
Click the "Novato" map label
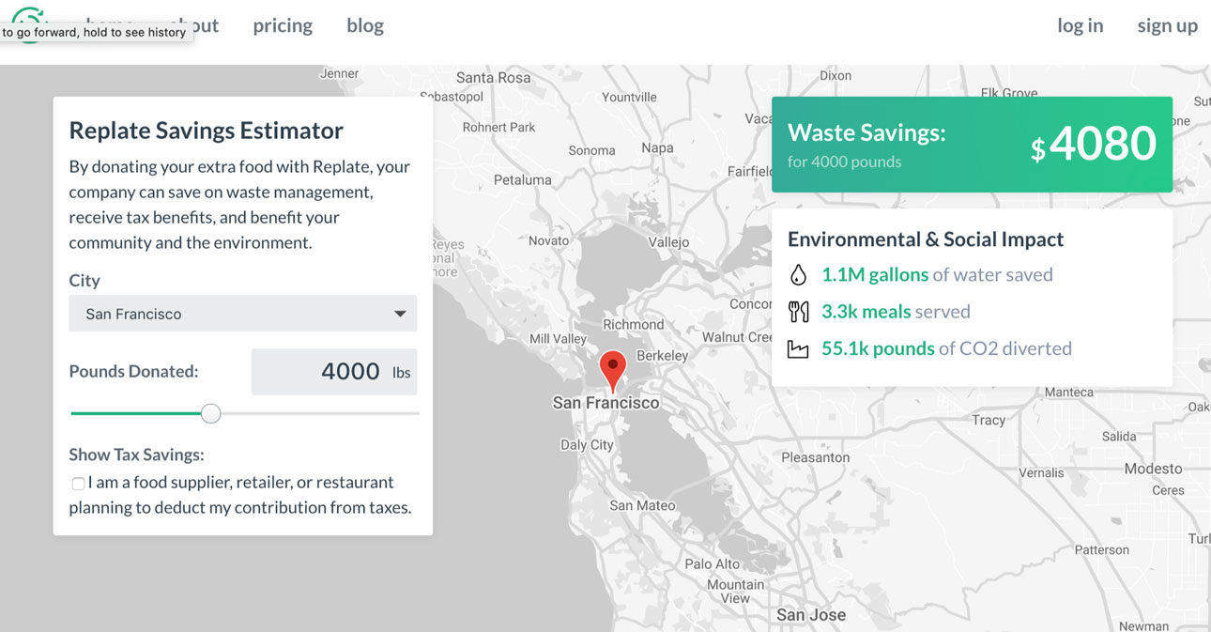[x=548, y=240]
